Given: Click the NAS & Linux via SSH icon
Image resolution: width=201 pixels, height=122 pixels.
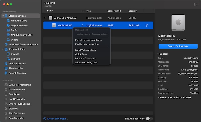Looking at the screenshot, I should click(8, 35).
